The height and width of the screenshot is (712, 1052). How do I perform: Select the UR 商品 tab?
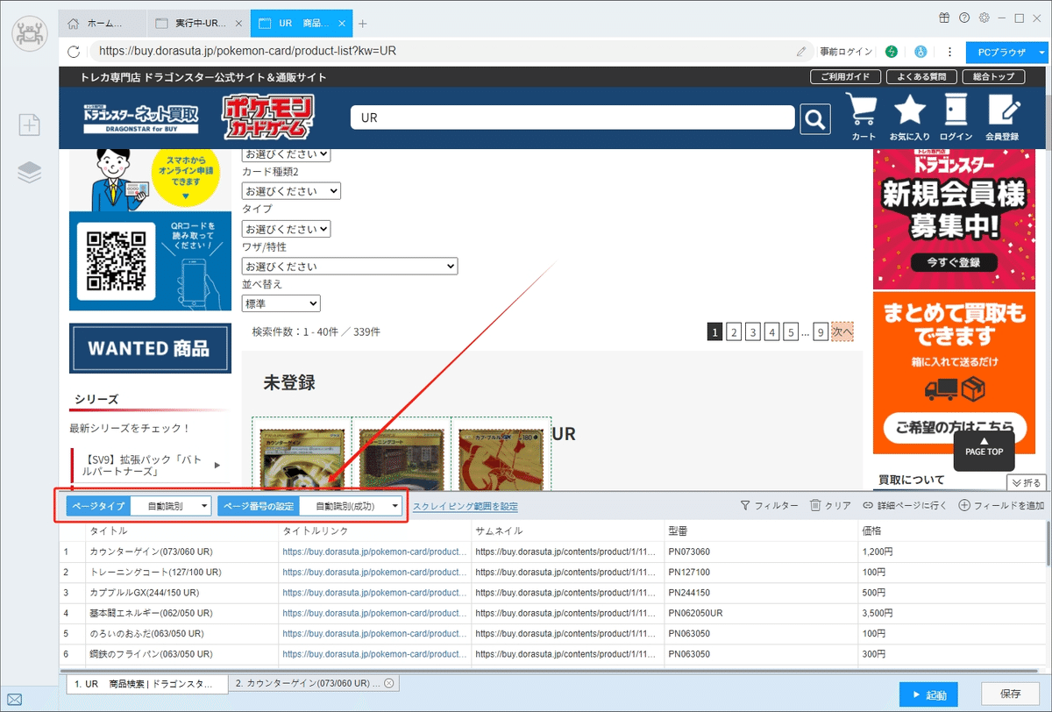[302, 24]
